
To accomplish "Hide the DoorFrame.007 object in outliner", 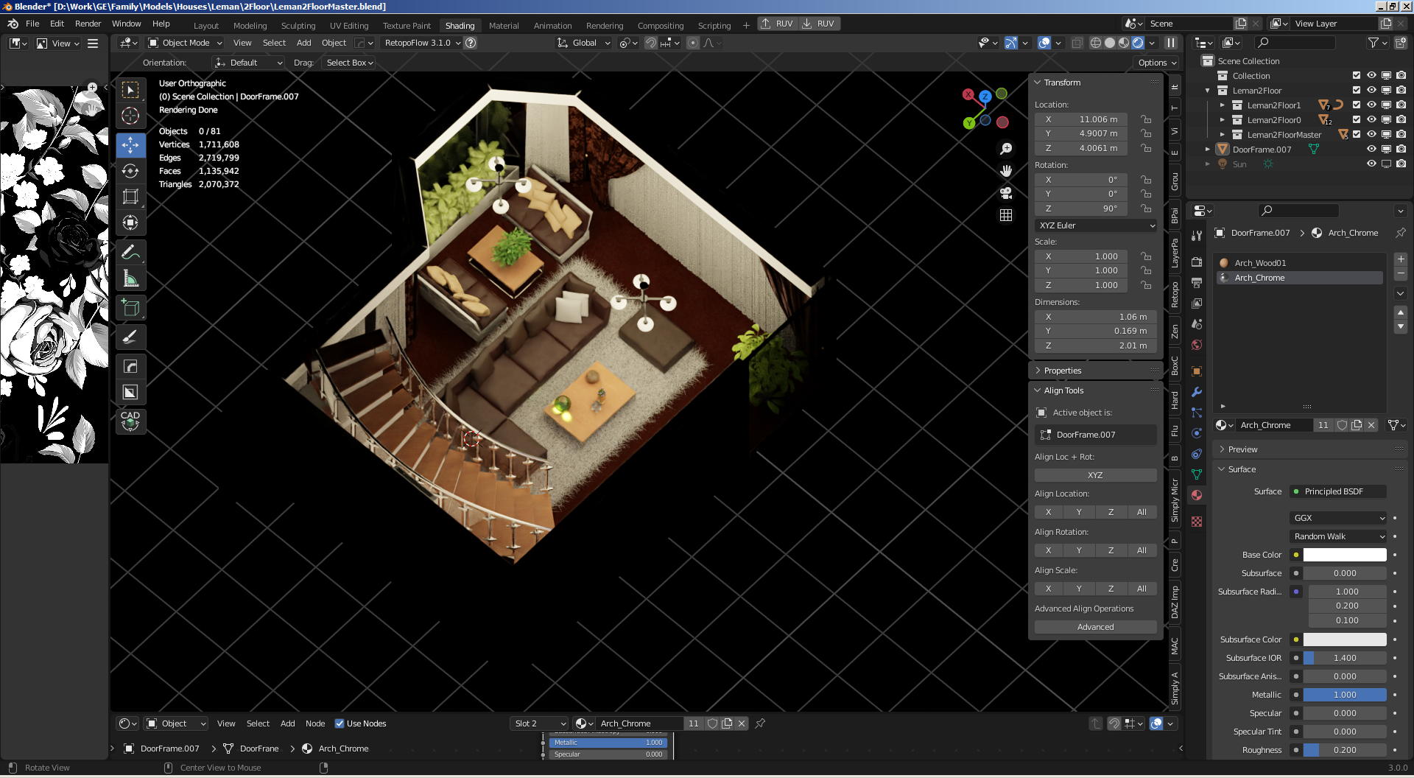I will pyautogui.click(x=1371, y=150).
